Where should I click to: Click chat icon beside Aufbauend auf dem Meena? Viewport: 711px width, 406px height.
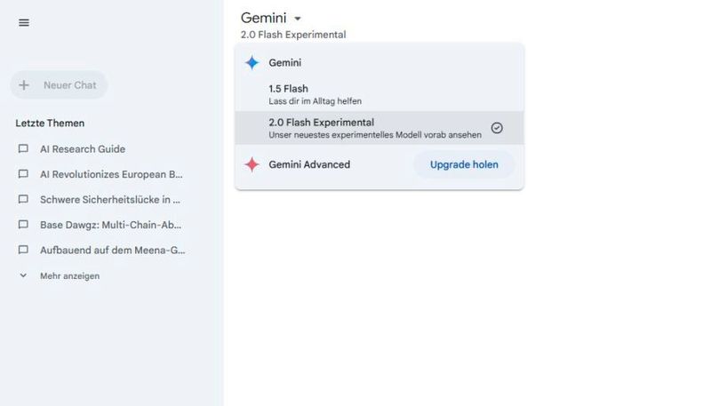(24, 251)
